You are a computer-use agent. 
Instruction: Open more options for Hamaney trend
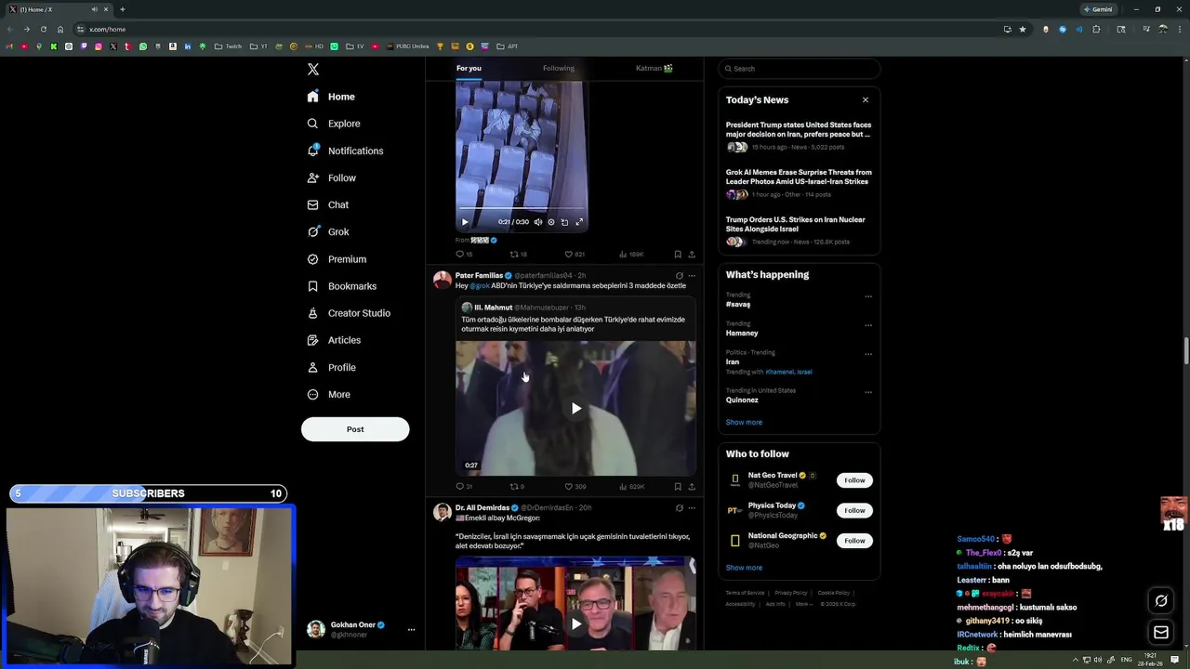[x=868, y=325]
